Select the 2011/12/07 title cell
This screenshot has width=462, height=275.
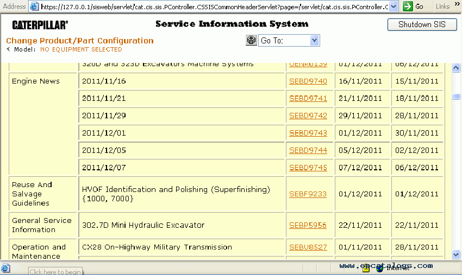(x=182, y=168)
